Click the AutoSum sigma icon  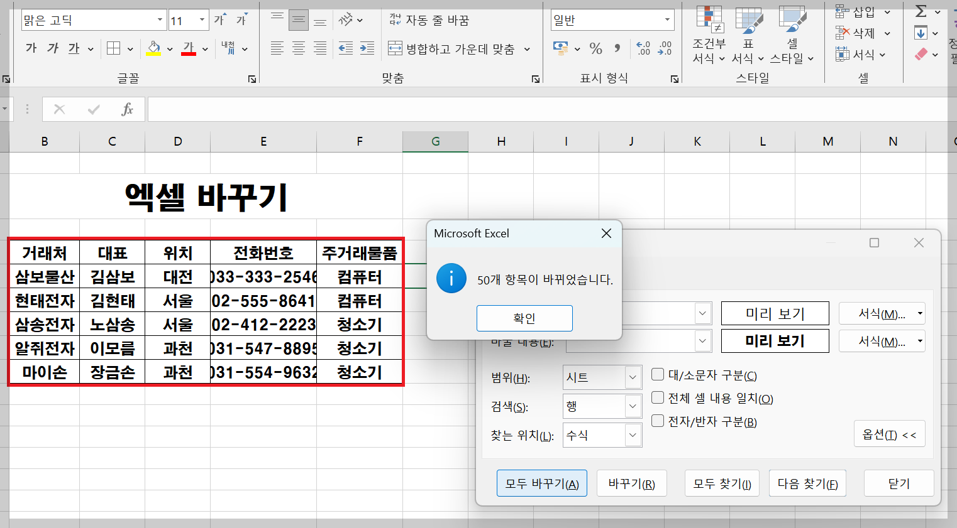click(921, 11)
